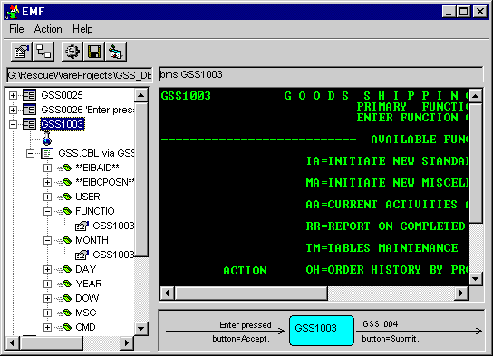Click screen preview scroll up arrow
Image resolution: width=493 pixels, height=356 pixels.
tap(475, 96)
